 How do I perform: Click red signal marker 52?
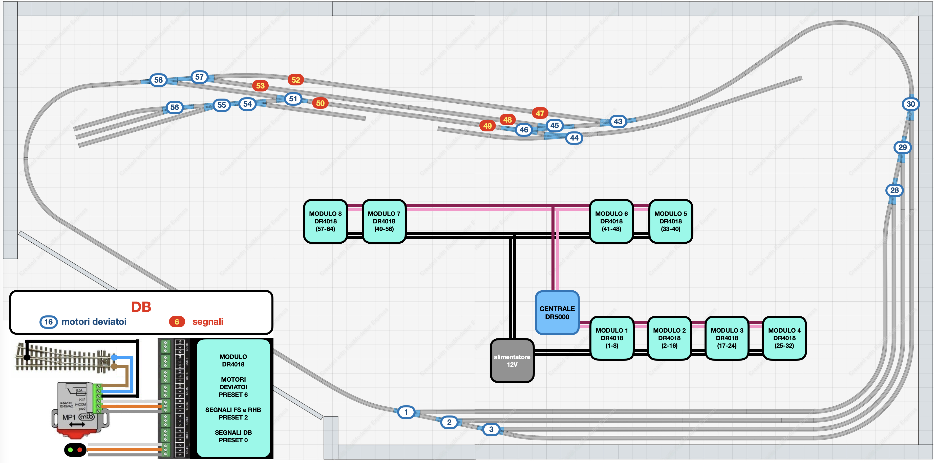296,80
